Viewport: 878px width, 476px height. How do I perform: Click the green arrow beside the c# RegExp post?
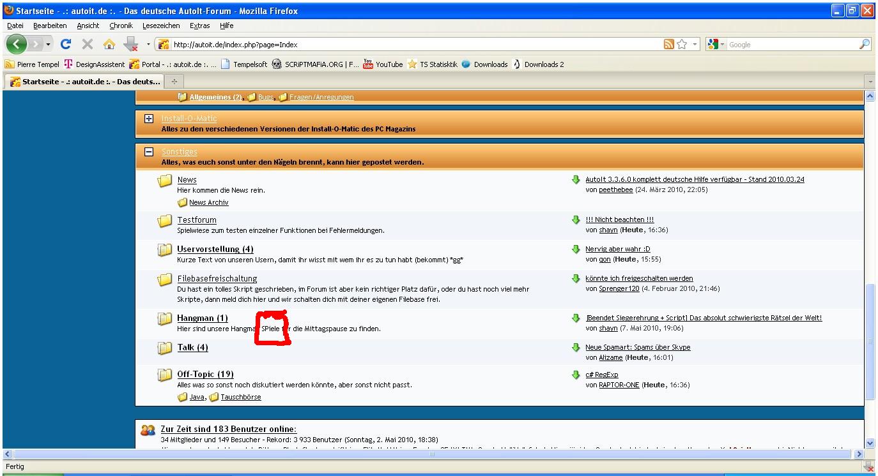coord(576,375)
